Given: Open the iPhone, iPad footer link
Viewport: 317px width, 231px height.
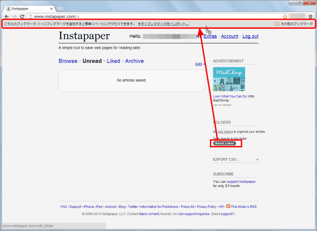Looking at the screenshot, I should click(x=93, y=207).
